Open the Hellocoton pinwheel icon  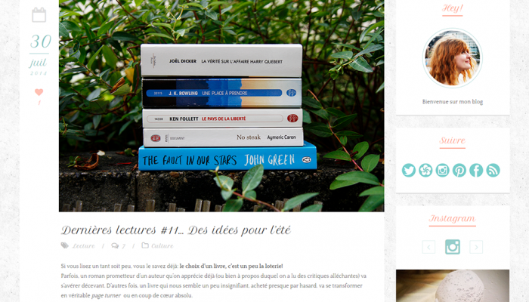425,170
